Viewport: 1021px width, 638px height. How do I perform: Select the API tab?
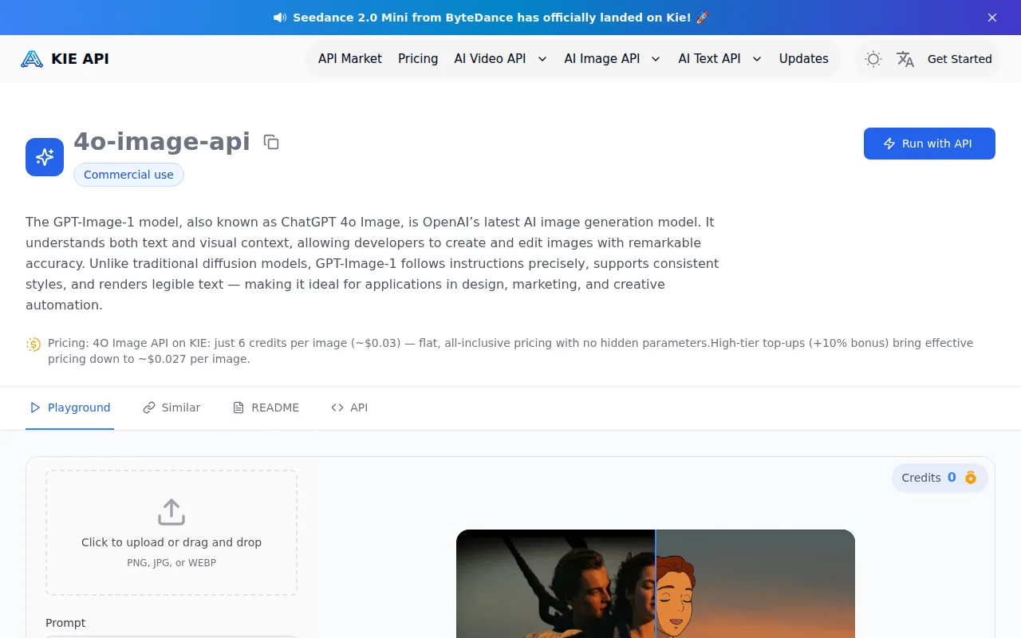point(349,408)
